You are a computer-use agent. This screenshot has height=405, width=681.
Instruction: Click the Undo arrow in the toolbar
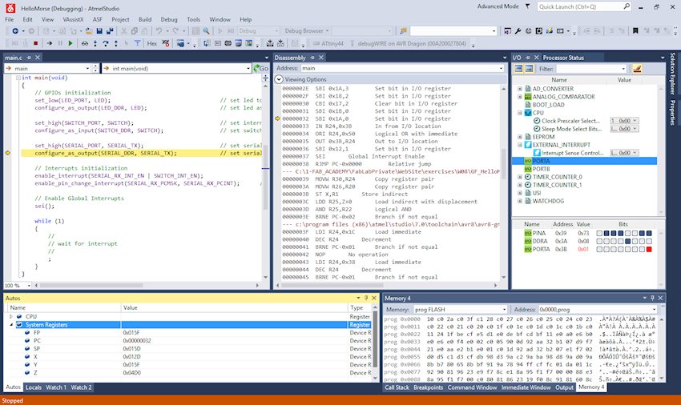(159, 30)
